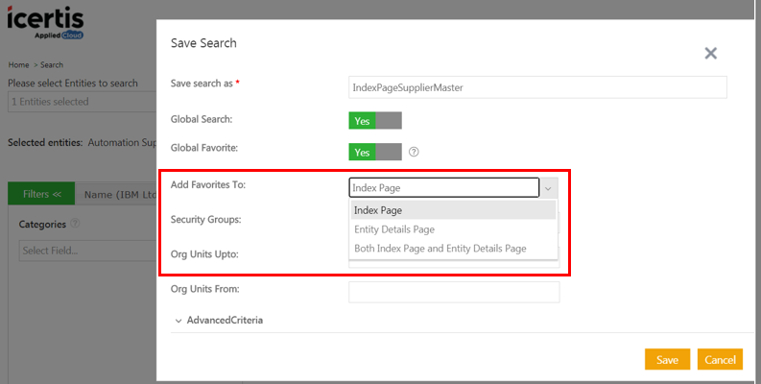Close the Save Search dialog
Screen dimensions: 761x384
[710, 54]
